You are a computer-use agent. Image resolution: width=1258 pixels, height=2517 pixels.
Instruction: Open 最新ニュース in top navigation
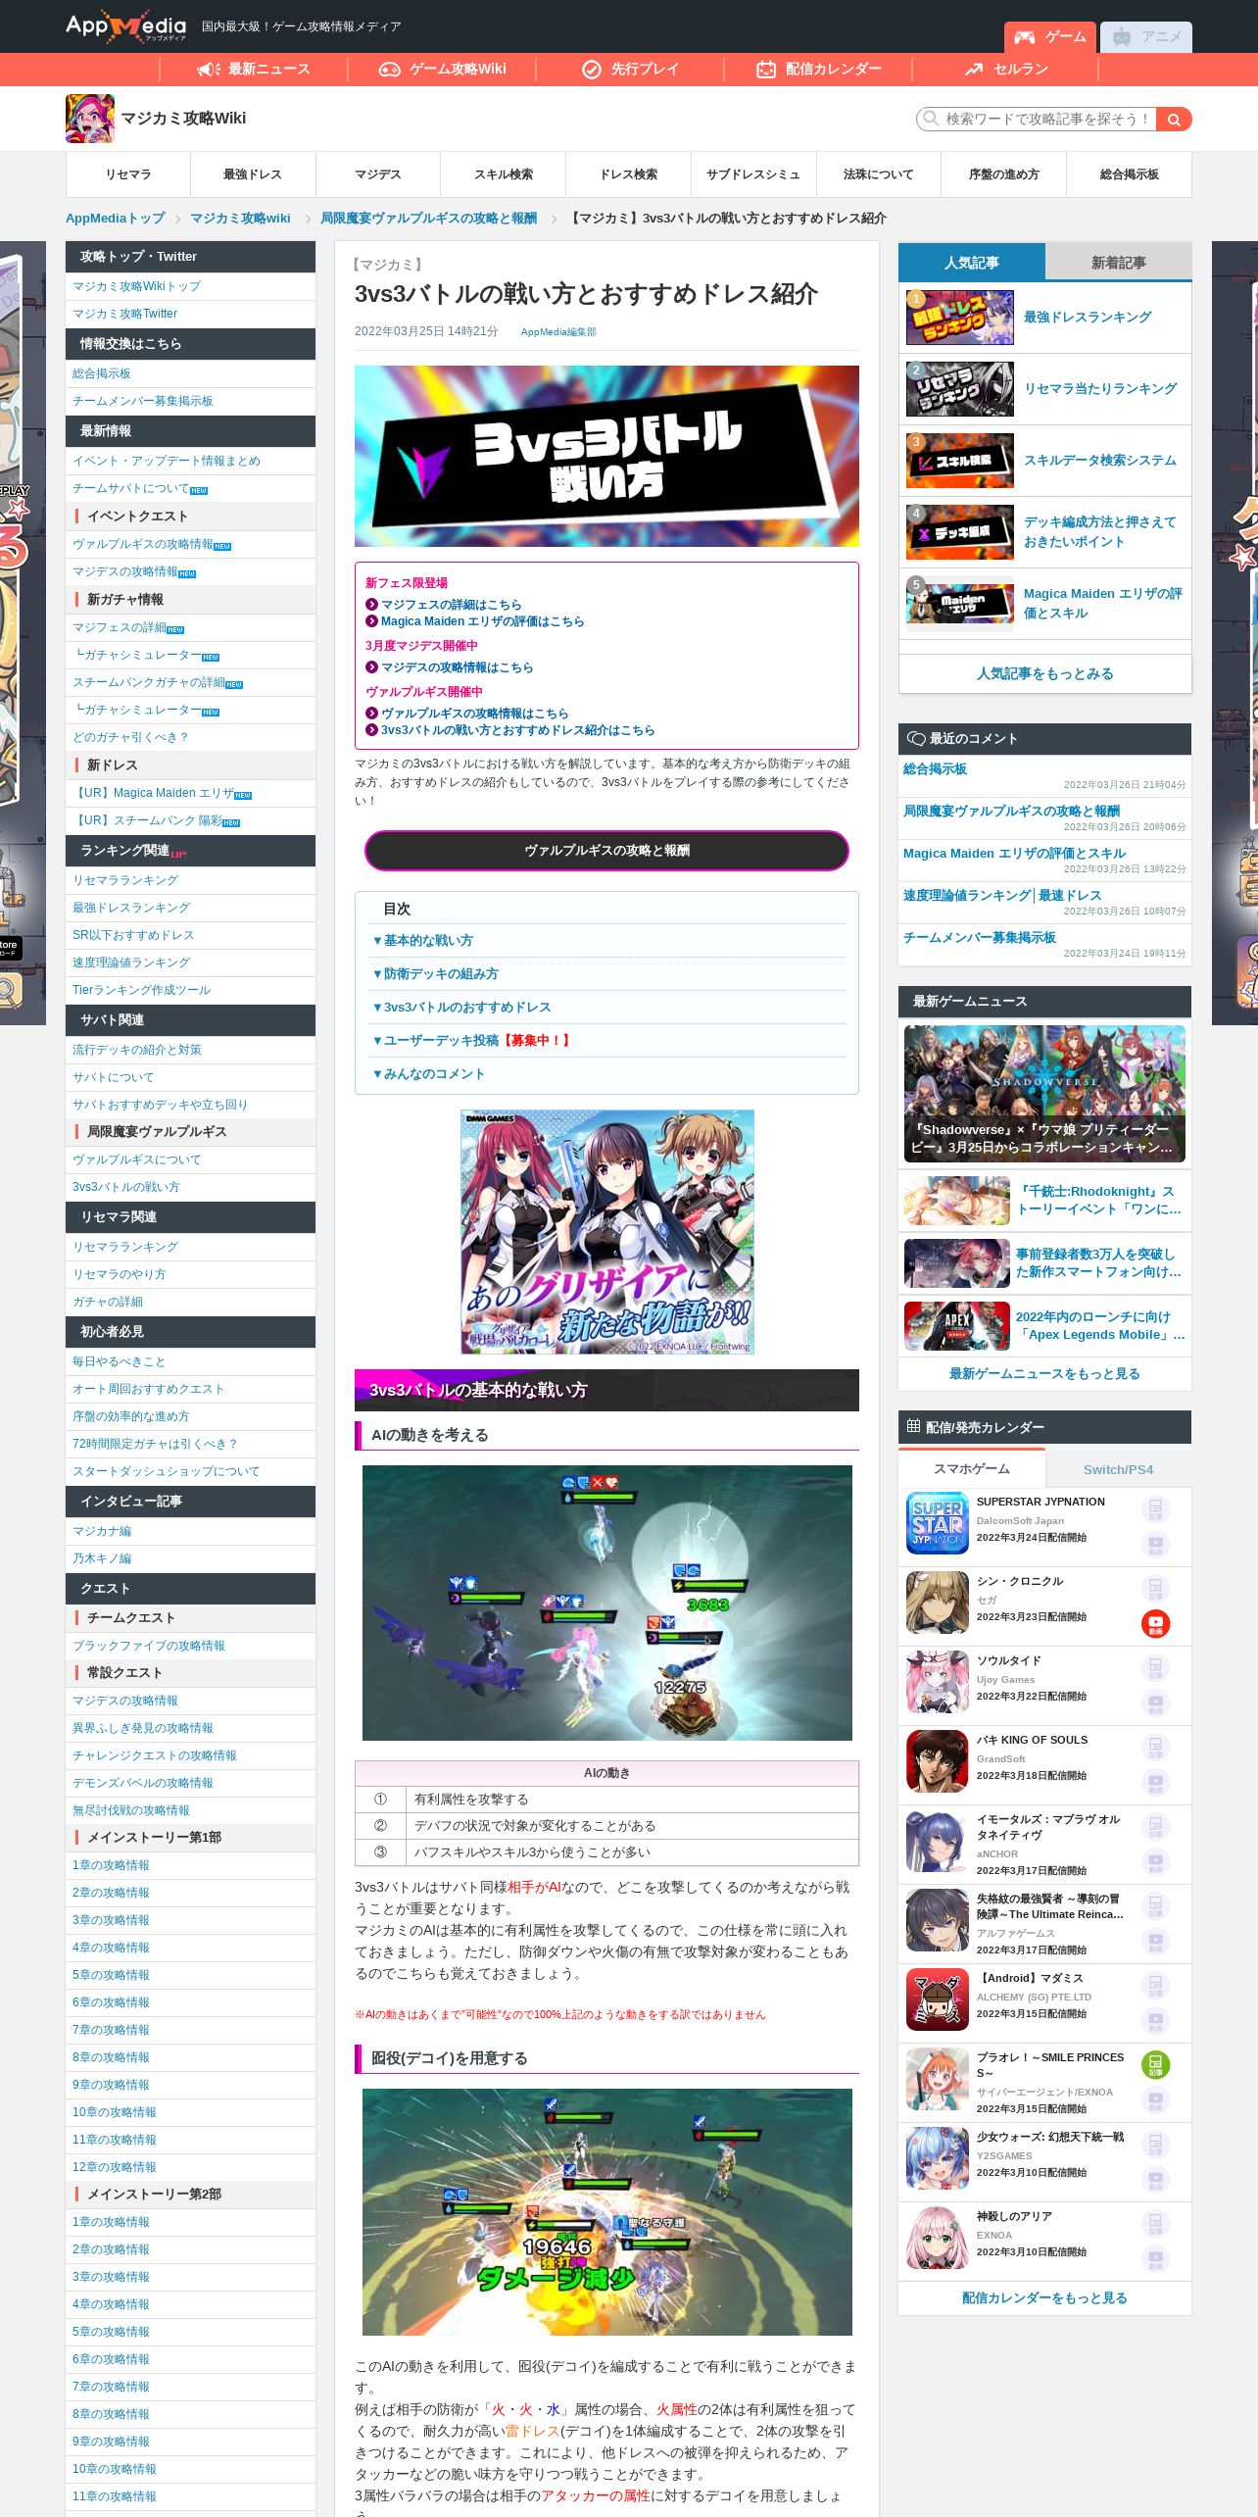[x=253, y=69]
